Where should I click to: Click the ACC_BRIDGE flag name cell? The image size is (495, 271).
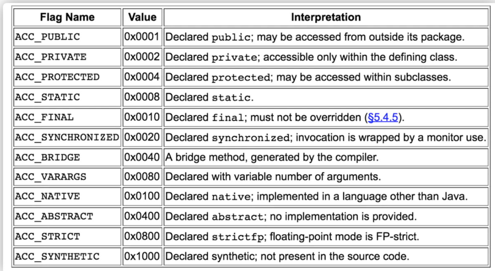tap(67, 157)
